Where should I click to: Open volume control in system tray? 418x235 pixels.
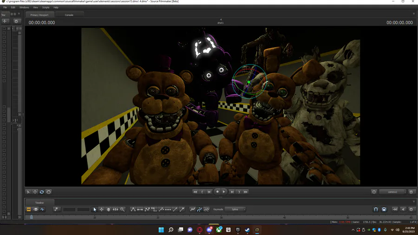click(x=398, y=230)
